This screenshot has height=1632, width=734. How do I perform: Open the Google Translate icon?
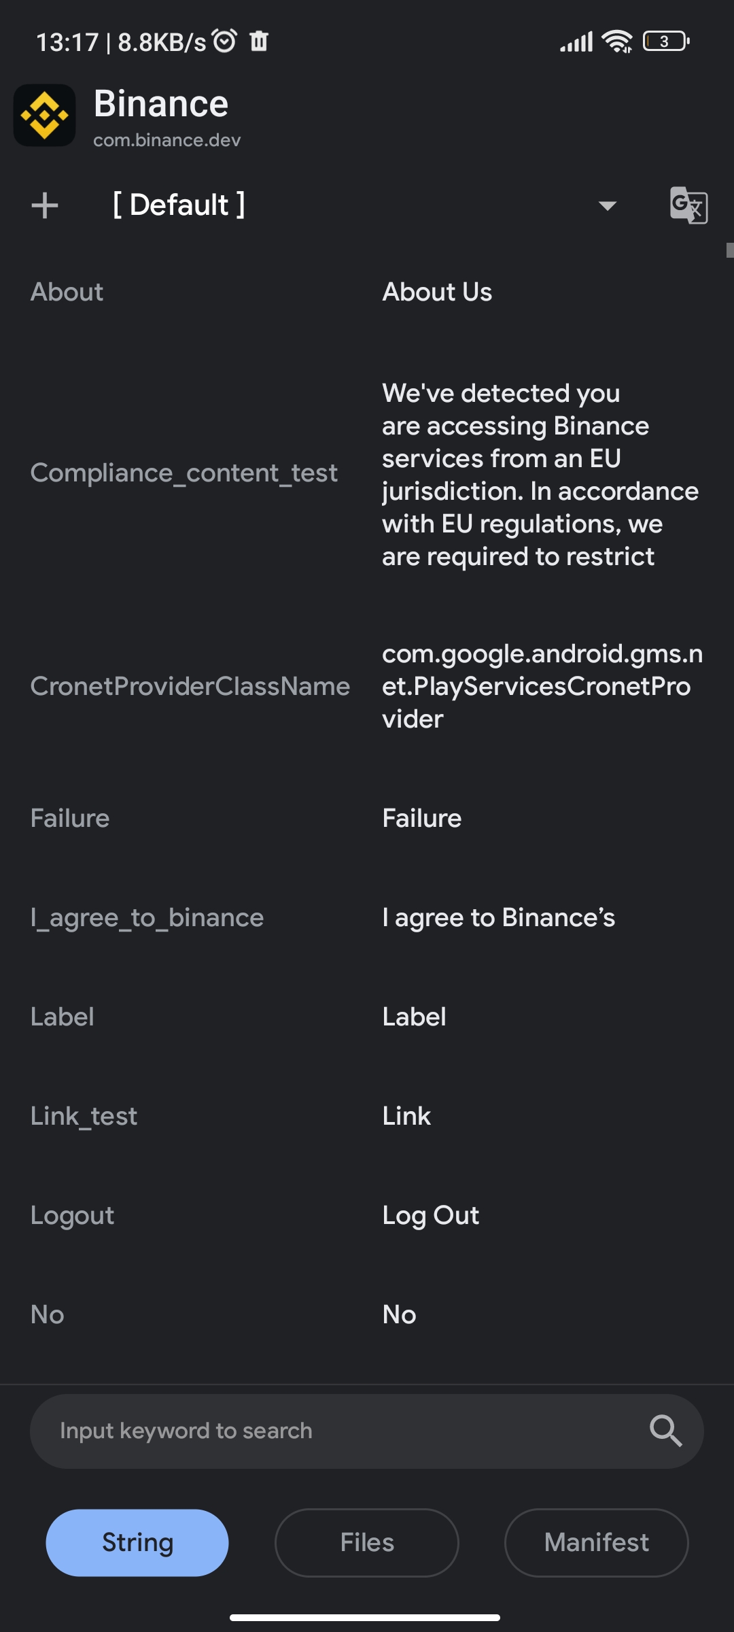(x=688, y=205)
